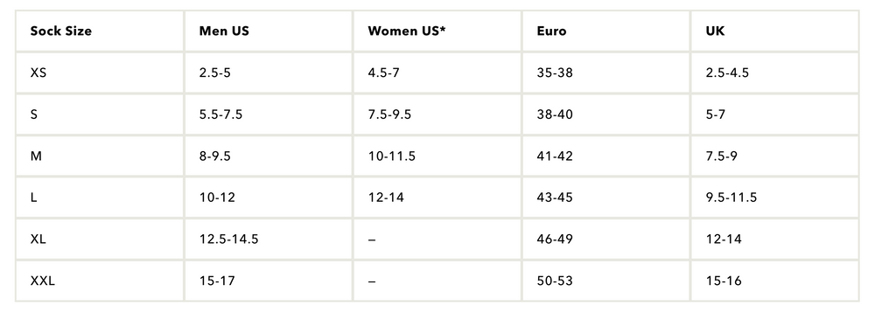Click the Euro 41-42 cell
Screen dimensions: 875x319
[x=606, y=156]
